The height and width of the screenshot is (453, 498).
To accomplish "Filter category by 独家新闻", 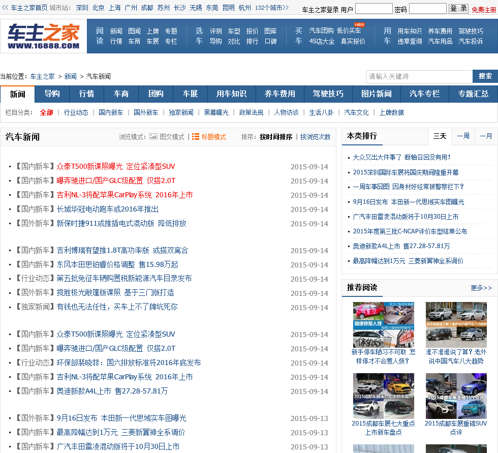I will click(181, 112).
